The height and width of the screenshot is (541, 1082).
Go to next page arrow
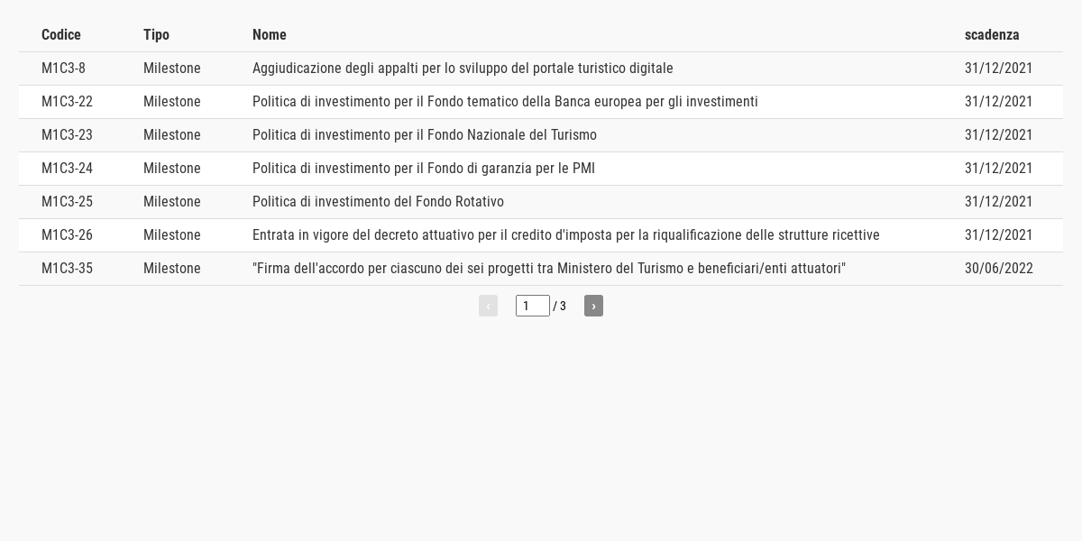point(593,306)
